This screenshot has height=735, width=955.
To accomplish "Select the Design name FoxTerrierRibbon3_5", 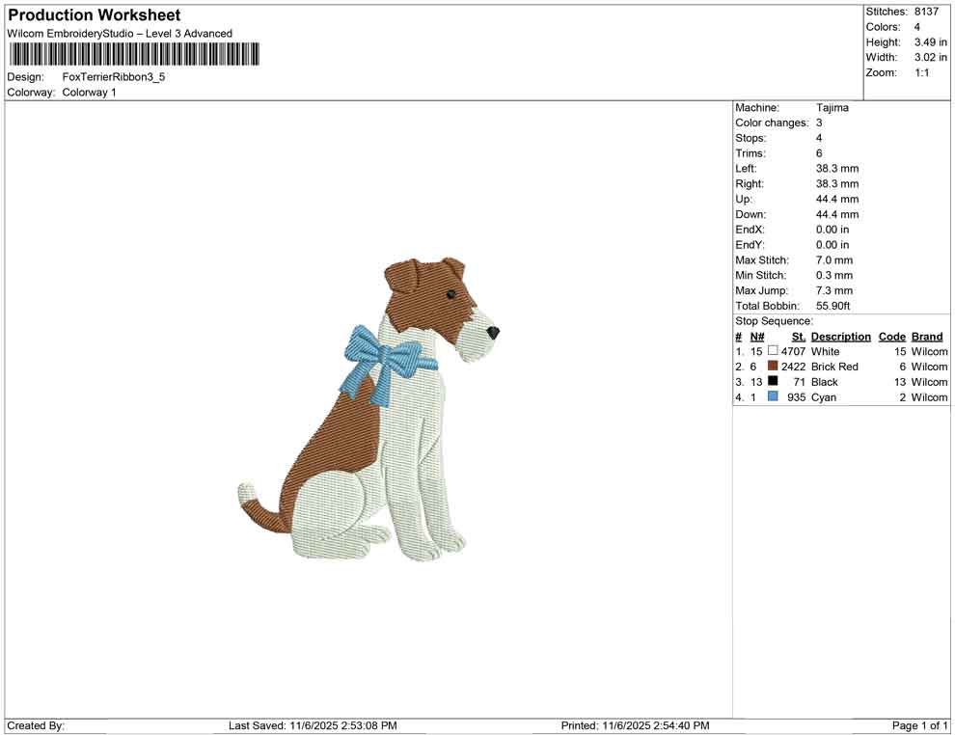I will click(x=113, y=76).
